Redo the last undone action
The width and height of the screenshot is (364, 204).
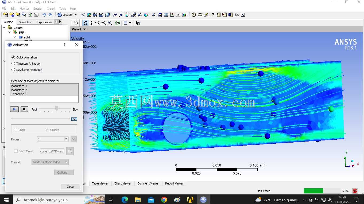(x=50, y=15)
